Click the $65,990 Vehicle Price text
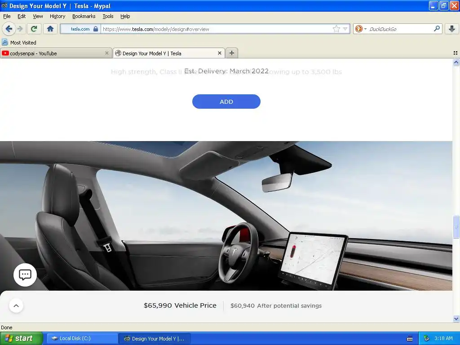The width and height of the screenshot is (460, 345). [180, 305]
